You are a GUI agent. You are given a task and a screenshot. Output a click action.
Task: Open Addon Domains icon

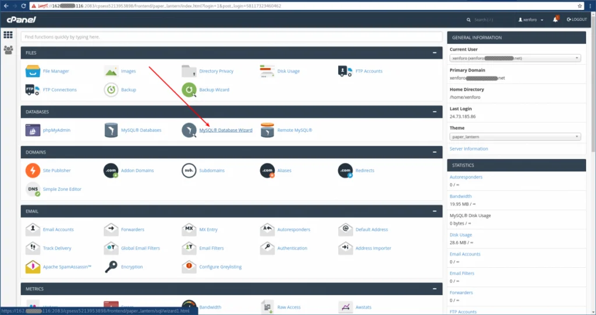[x=111, y=171]
